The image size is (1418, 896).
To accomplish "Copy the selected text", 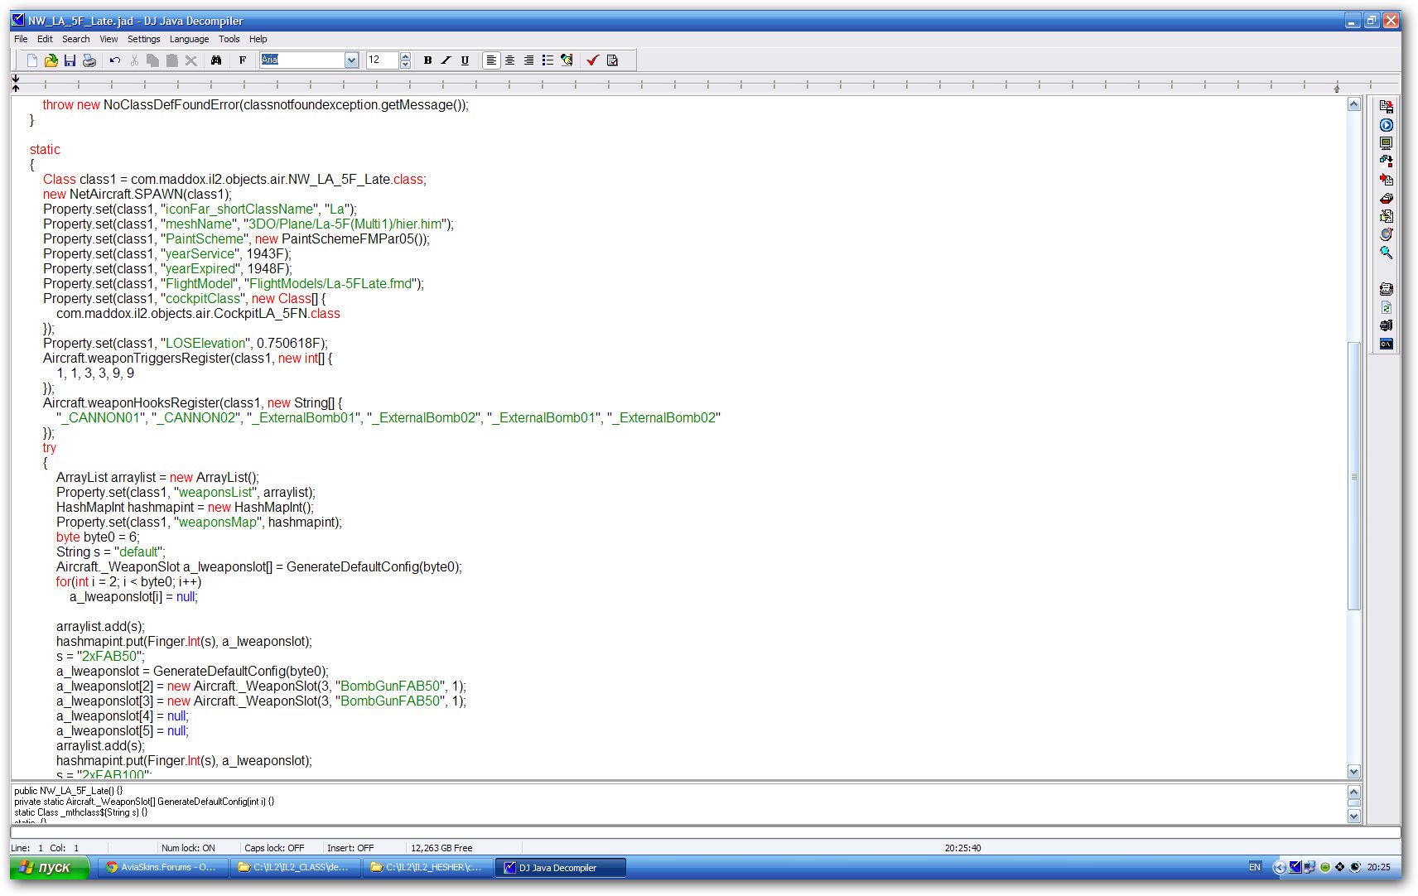I will click(153, 60).
